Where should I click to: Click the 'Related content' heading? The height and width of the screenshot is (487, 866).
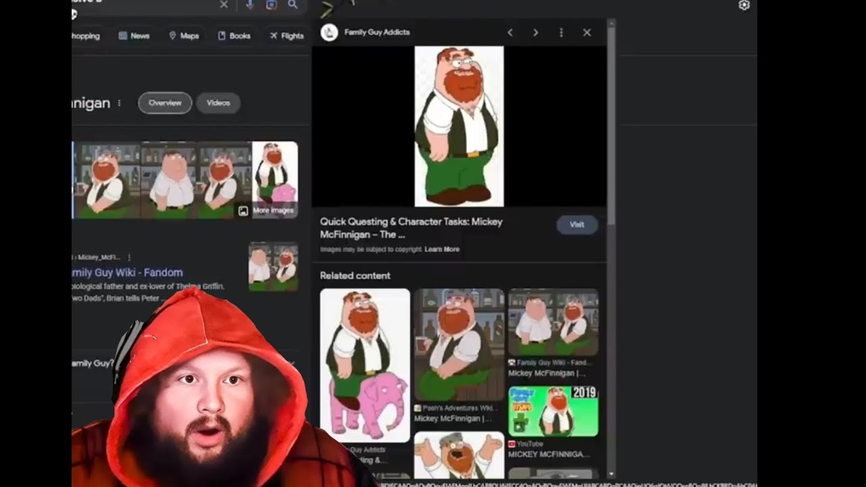click(x=355, y=275)
